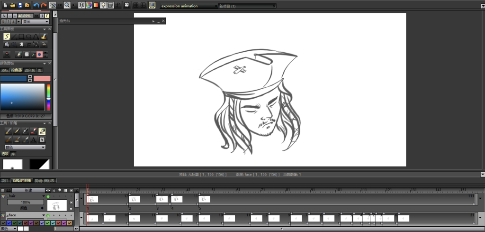This screenshot has width=485, height=232.
Task: Click the orange gradient square toolbar icon
Action: tap(96, 5)
